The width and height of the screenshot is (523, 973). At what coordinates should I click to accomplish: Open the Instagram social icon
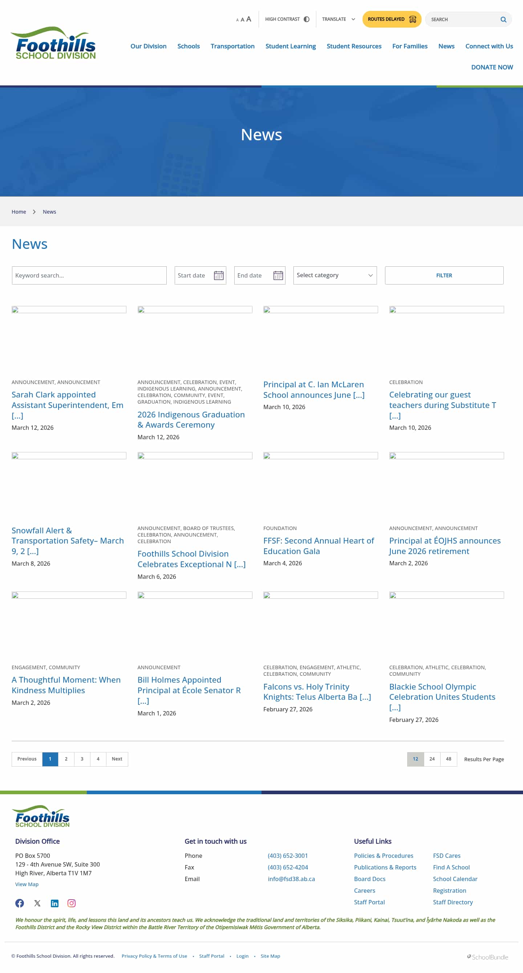(x=72, y=903)
